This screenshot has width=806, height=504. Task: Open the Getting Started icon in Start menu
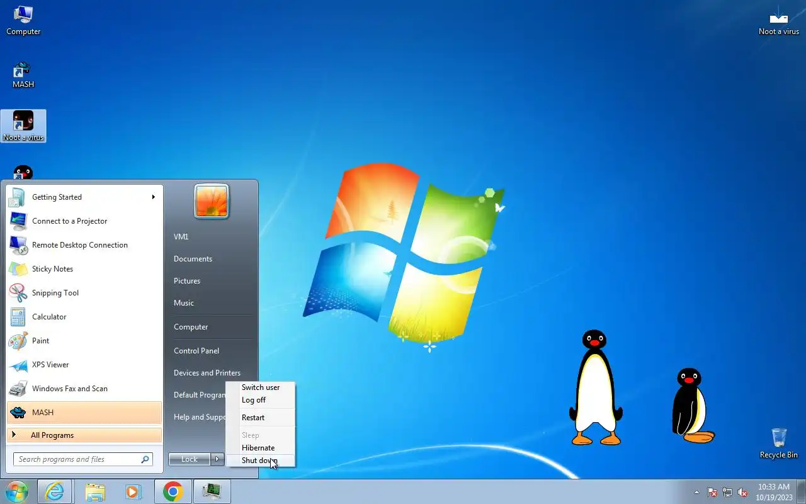(x=17, y=197)
